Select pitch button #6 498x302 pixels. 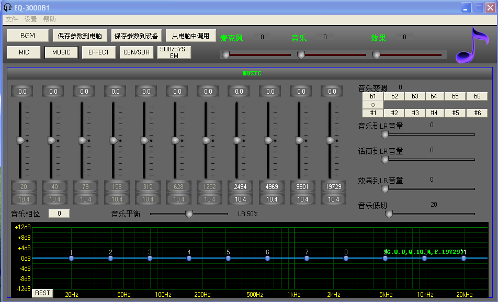(477, 113)
